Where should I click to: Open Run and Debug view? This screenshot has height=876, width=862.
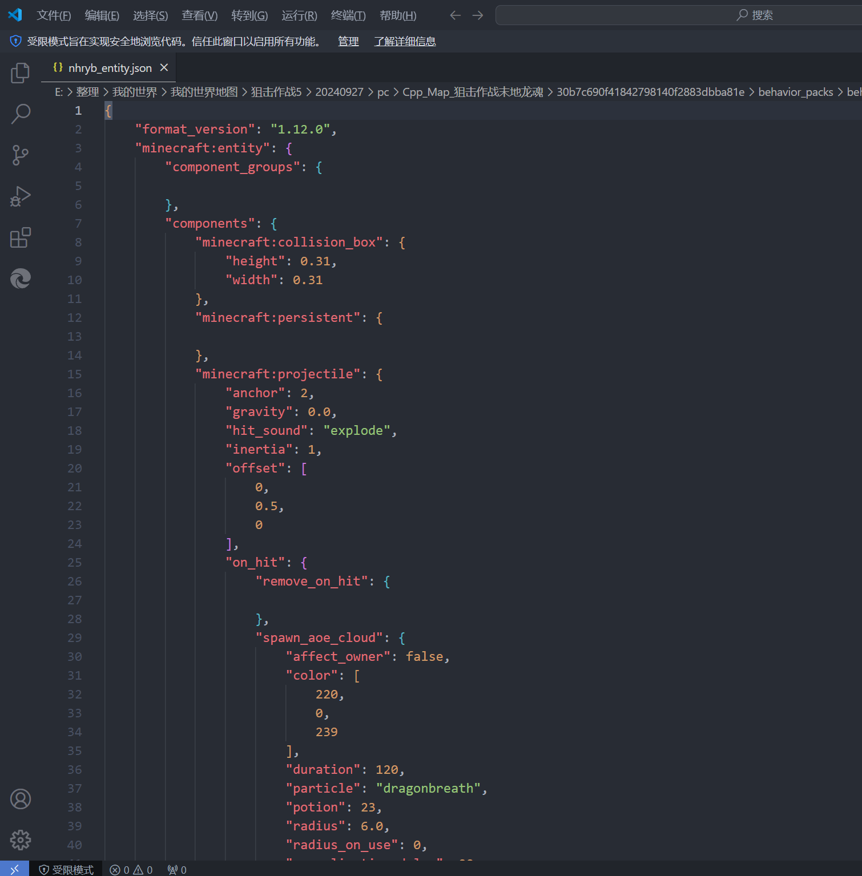[21, 196]
